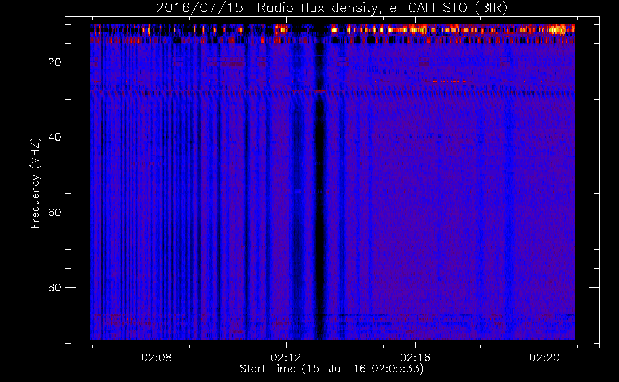The height and width of the screenshot is (382, 619).
Task: Click the '02:08' time tick label
Action: (156, 358)
